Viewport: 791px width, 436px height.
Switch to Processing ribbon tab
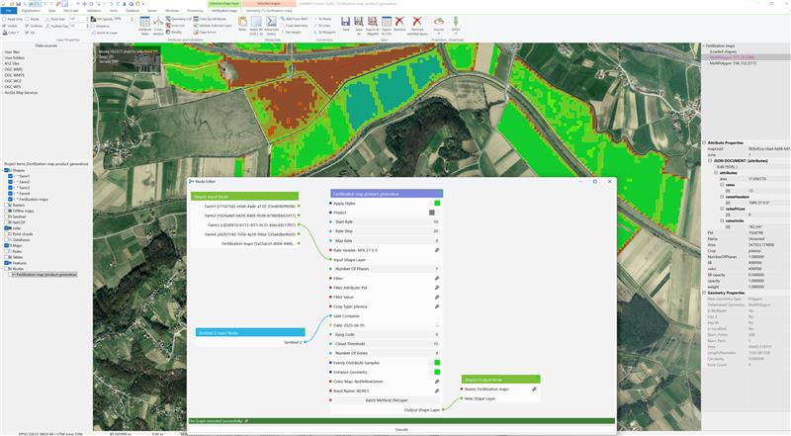tap(195, 10)
